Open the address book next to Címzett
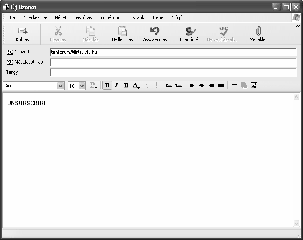Image resolution: width=303 pixels, height=240 pixels. [x=10, y=52]
